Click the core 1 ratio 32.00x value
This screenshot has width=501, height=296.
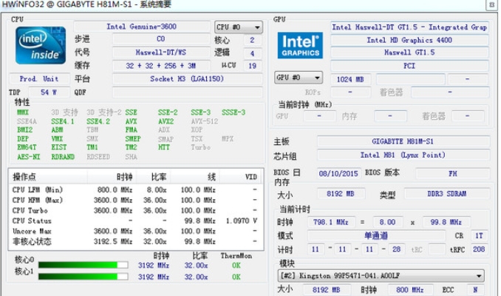coord(196,277)
